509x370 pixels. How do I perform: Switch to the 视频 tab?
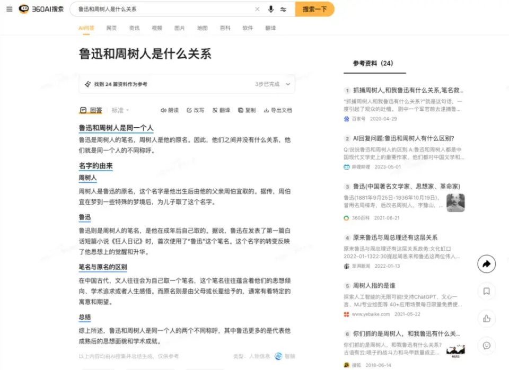[x=156, y=28]
